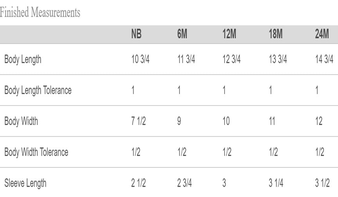Click the 18M column header
The width and height of the screenshot is (338, 197).
(x=275, y=34)
